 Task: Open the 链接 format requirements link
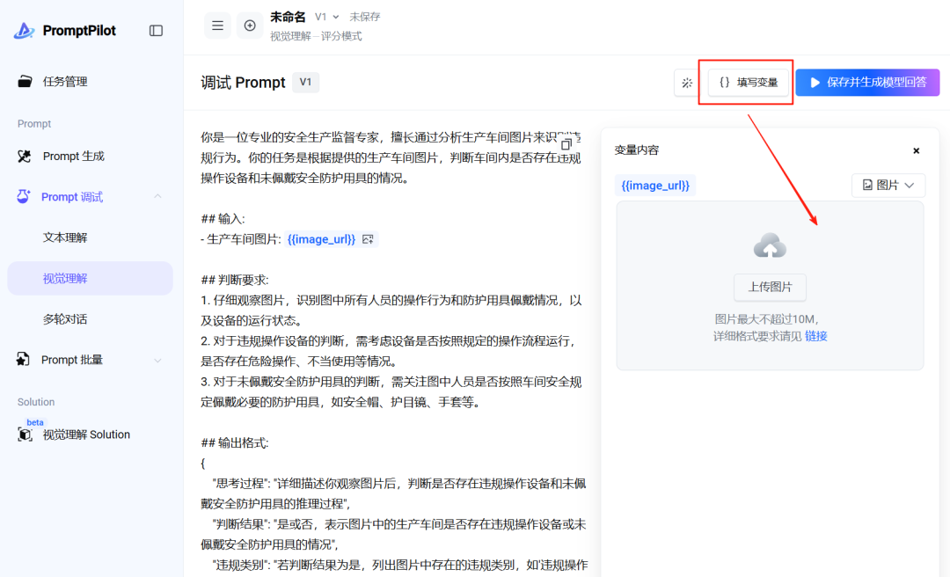coord(815,336)
